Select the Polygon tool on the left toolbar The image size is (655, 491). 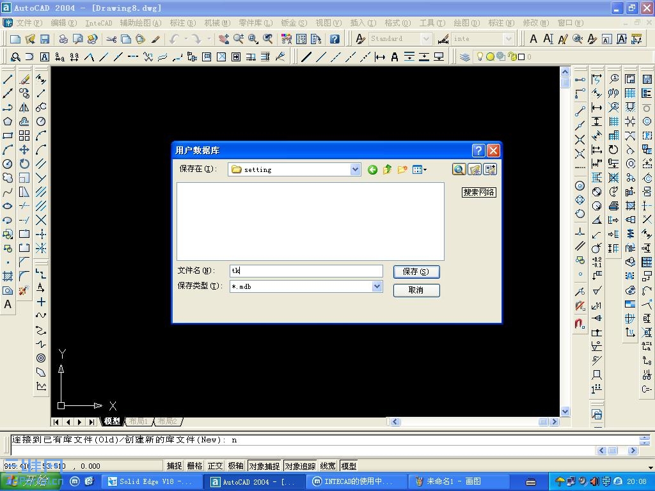pyautogui.click(x=8, y=121)
